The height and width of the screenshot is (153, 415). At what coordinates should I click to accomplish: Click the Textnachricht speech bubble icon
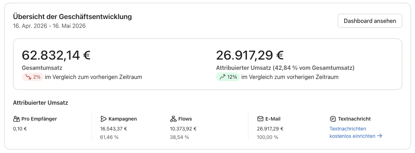click(x=333, y=119)
